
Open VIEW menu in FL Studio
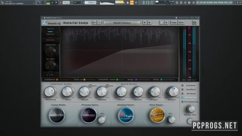click(215, 3)
